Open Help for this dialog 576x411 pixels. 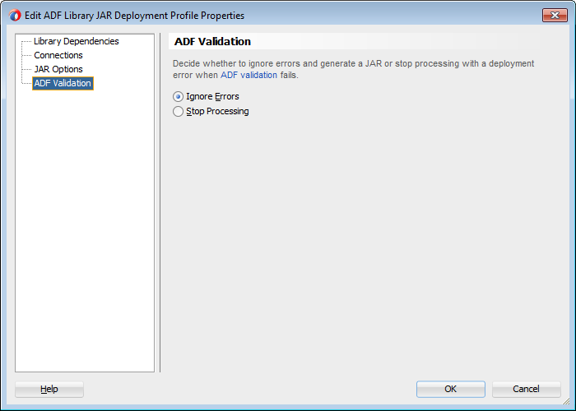(x=49, y=389)
